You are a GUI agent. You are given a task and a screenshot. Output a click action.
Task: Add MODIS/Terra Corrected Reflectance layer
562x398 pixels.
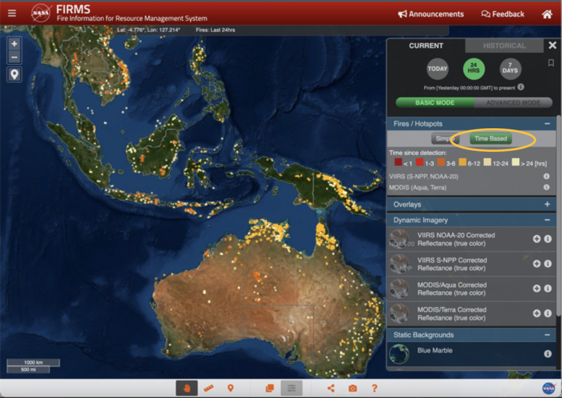[537, 313]
